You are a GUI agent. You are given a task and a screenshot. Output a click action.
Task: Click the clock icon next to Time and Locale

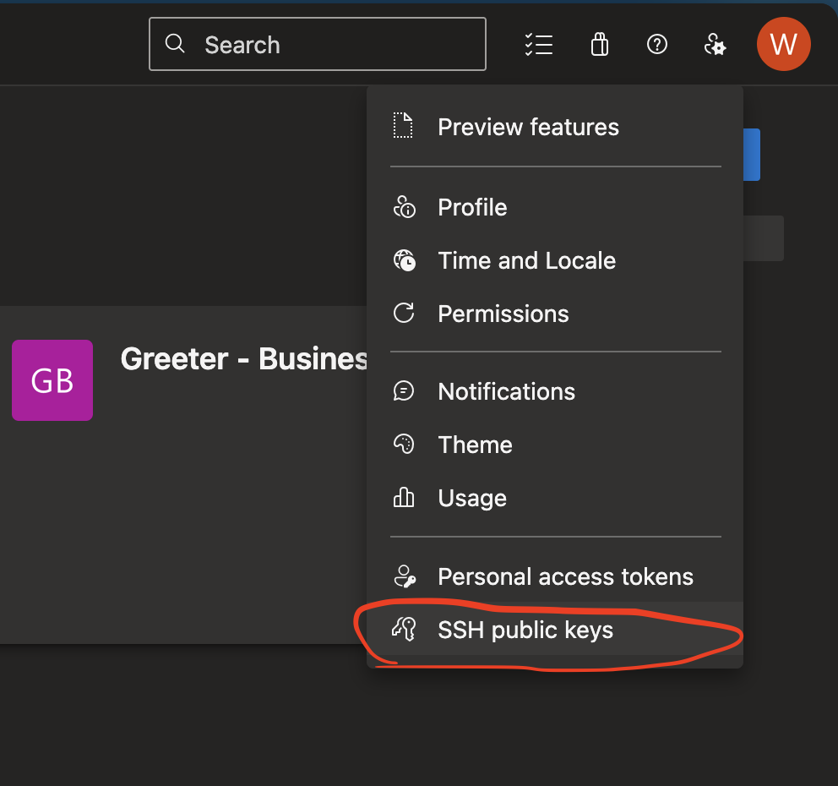tap(404, 260)
